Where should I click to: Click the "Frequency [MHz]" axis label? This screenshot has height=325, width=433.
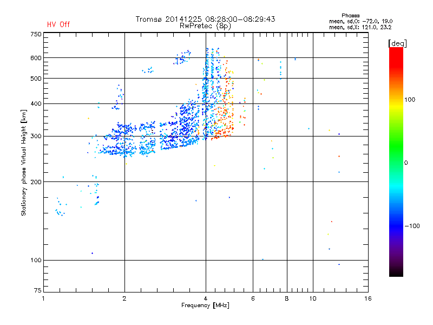click(x=205, y=305)
